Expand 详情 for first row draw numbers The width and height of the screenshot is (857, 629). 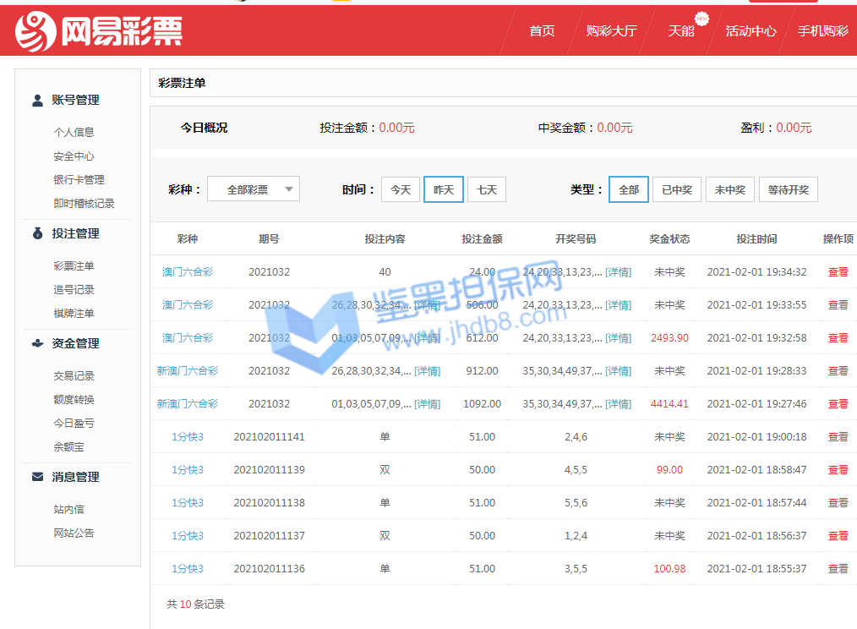coord(618,272)
